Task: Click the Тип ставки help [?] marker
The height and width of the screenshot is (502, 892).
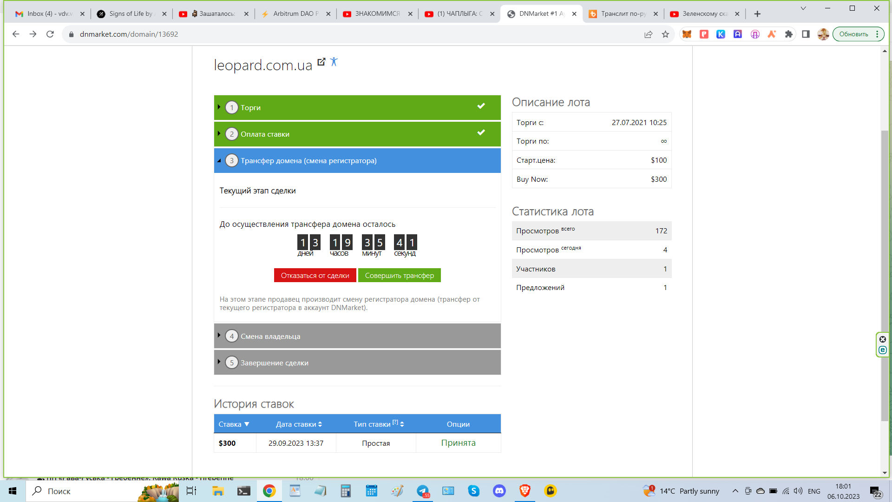Action: click(395, 422)
